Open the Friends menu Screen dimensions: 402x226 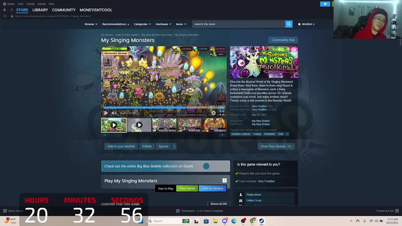point(30,4)
